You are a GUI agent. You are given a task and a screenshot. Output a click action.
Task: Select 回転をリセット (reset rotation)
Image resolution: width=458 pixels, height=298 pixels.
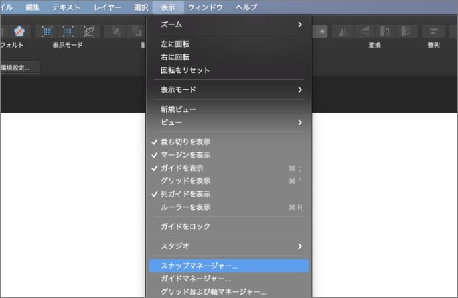[x=185, y=70]
